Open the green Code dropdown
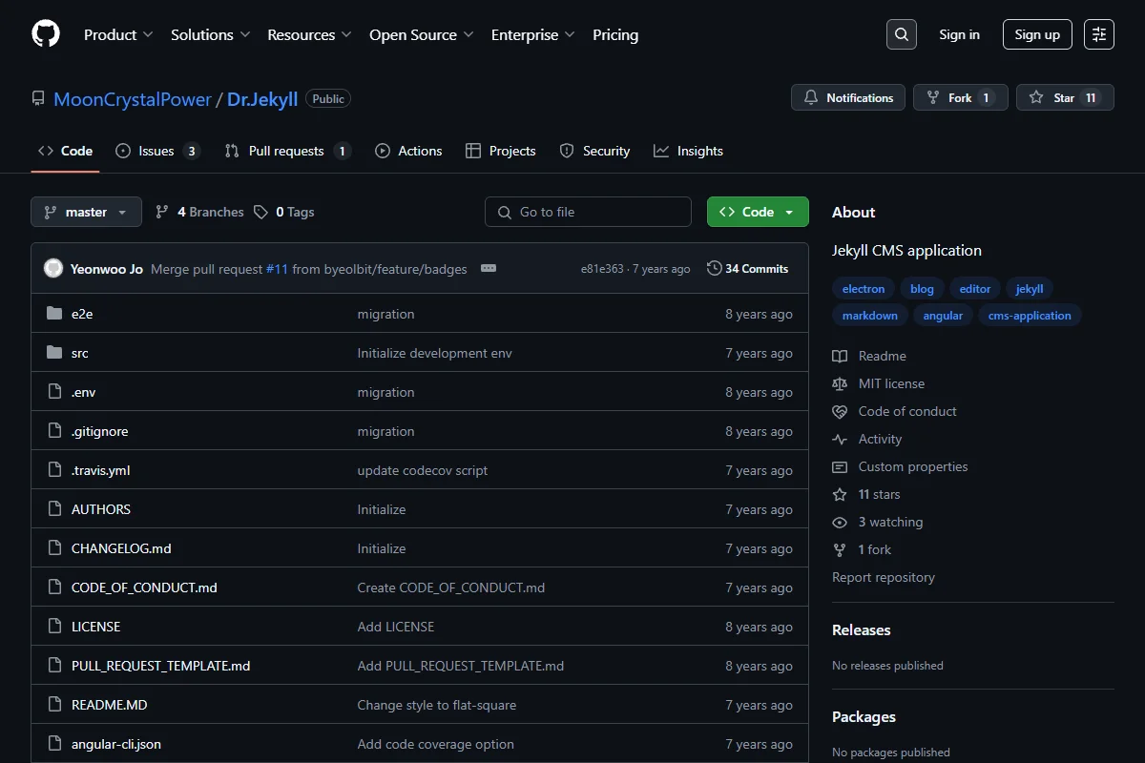This screenshot has width=1145, height=763. (758, 212)
